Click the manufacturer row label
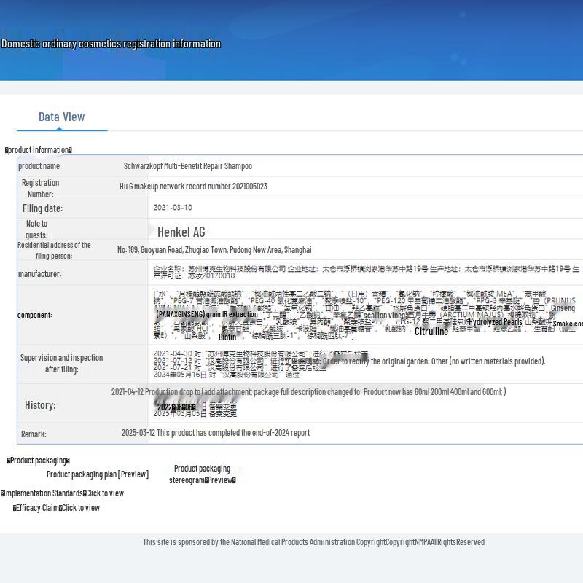This screenshot has height=583, width=583. pyautogui.click(x=39, y=274)
